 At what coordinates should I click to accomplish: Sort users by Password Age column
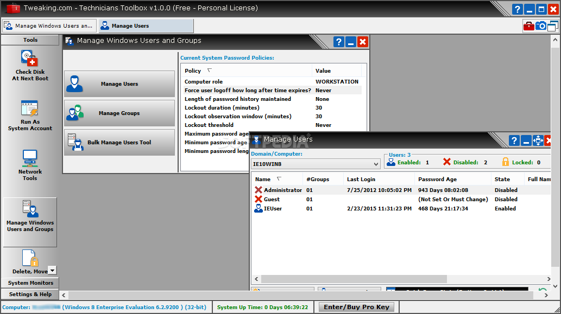click(x=452, y=180)
